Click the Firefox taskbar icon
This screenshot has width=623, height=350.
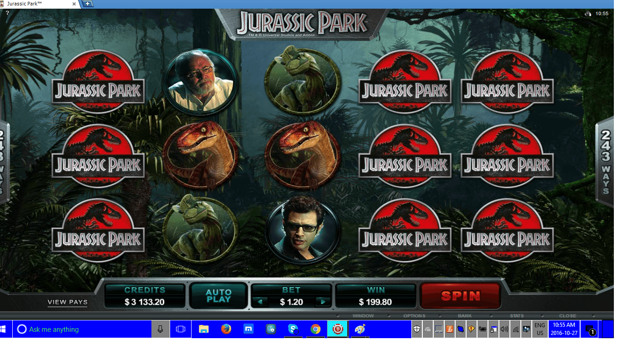pyautogui.click(x=226, y=329)
